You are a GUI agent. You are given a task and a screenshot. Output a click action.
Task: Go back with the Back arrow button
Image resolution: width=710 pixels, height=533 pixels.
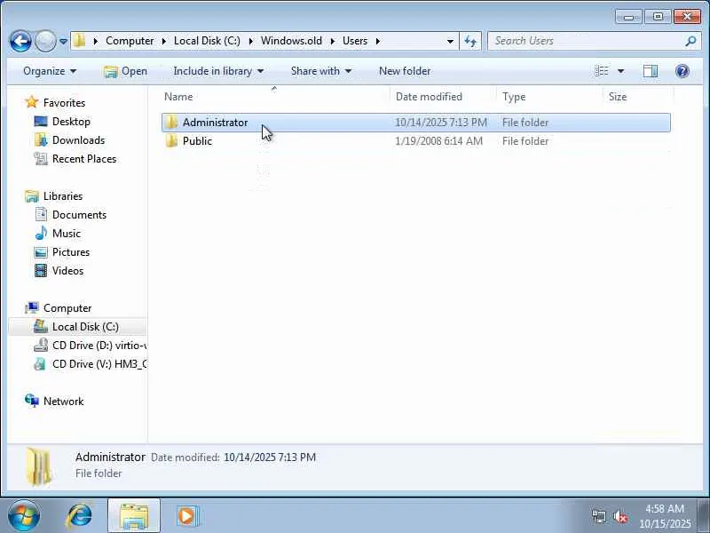point(20,41)
